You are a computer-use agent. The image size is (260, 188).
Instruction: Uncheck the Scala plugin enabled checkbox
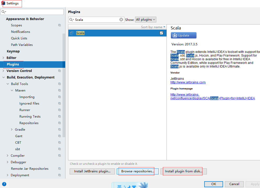click(x=161, y=33)
